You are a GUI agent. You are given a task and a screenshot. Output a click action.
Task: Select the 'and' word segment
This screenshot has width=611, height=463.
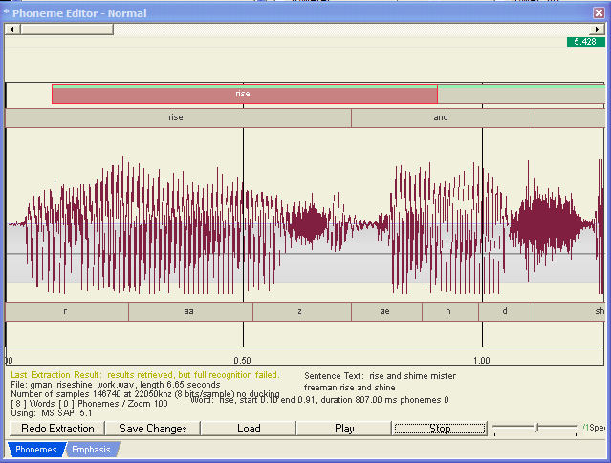pos(443,117)
